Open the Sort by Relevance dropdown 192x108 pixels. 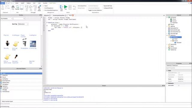pyautogui.click(x=23, y=24)
